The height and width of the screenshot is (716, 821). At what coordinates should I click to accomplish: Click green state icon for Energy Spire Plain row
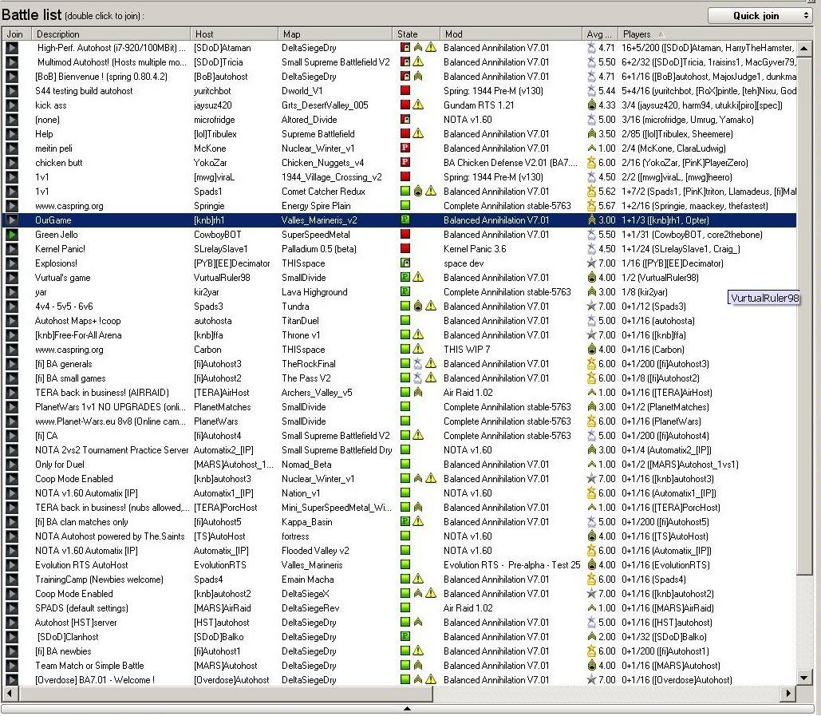(x=405, y=205)
